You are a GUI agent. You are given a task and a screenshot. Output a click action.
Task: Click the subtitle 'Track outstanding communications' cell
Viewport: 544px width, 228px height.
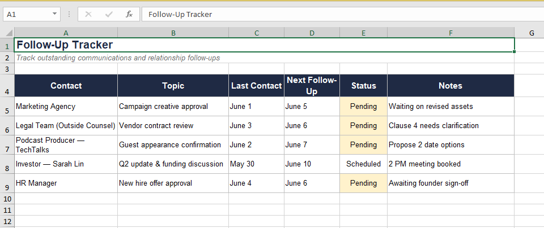pyautogui.click(x=264, y=58)
